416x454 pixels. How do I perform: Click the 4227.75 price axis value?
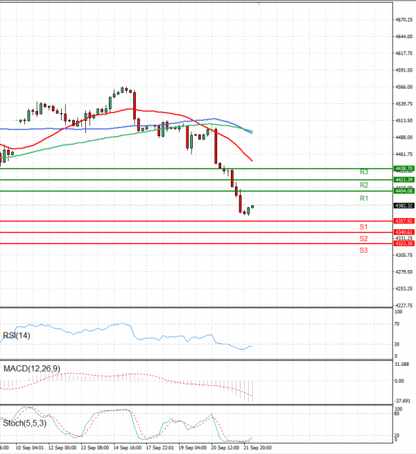404,305
